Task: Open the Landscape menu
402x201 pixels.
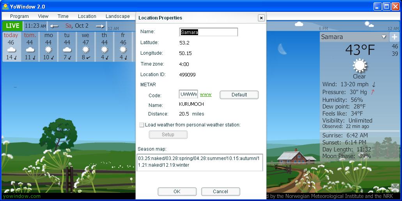Action: 118,16
